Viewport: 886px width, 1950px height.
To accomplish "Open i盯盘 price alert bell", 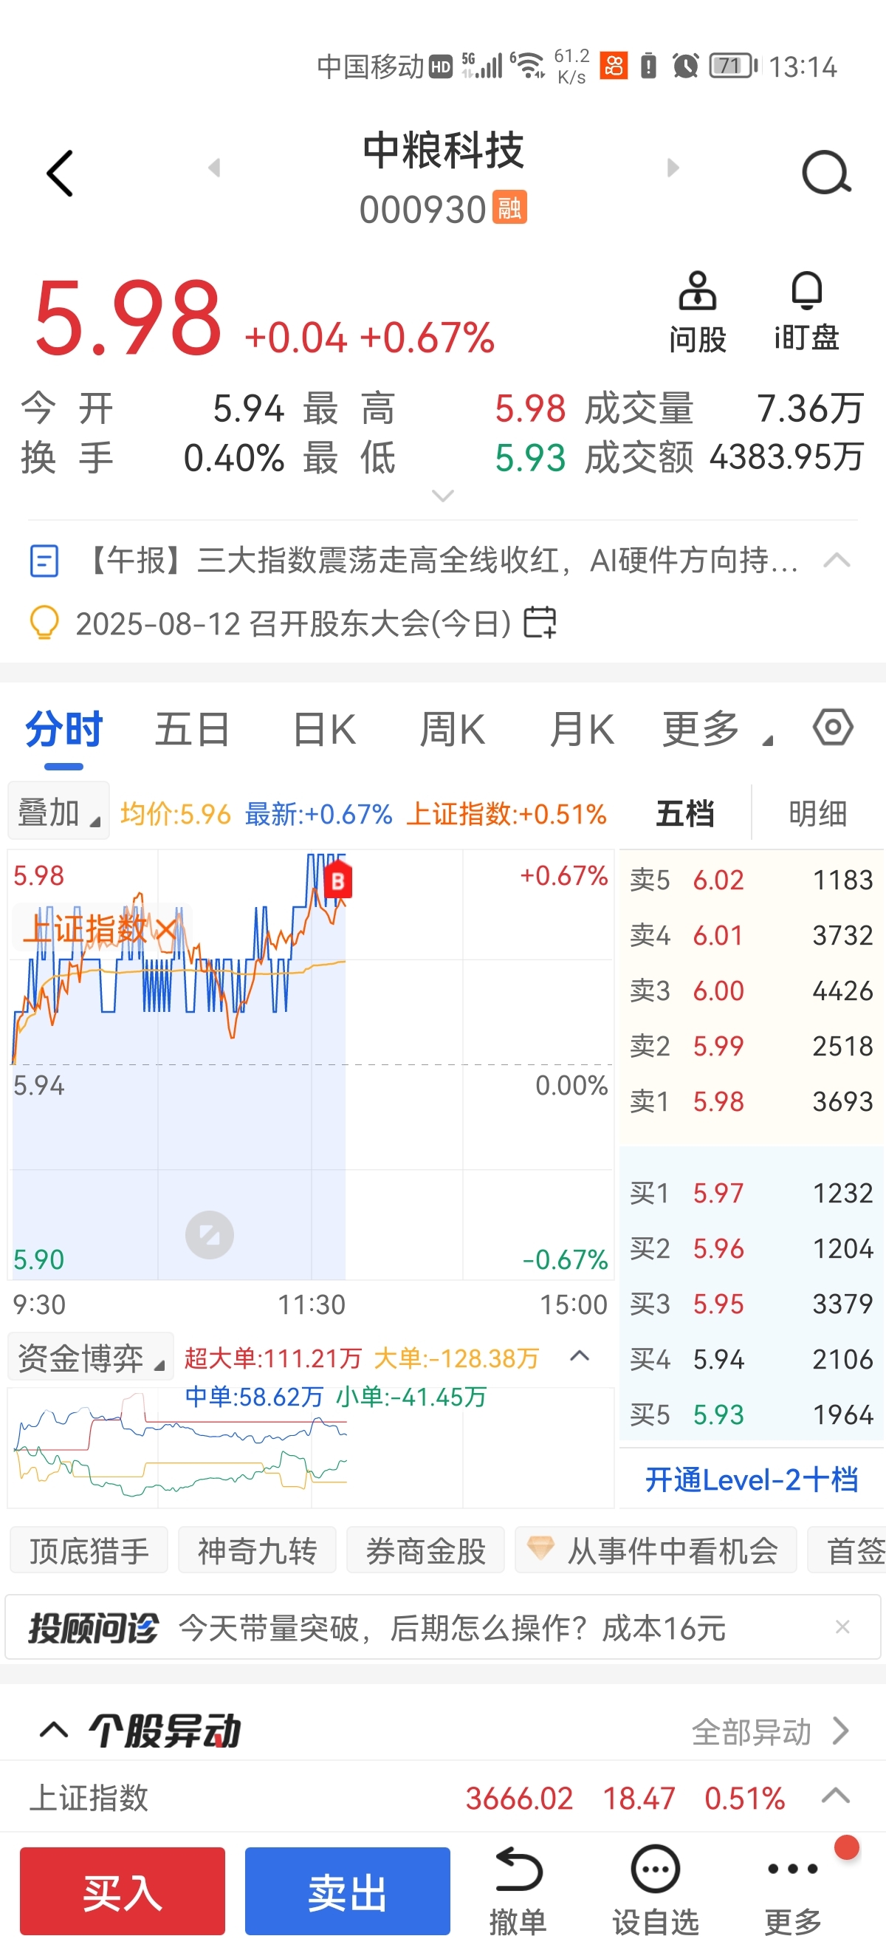I will [x=806, y=312].
